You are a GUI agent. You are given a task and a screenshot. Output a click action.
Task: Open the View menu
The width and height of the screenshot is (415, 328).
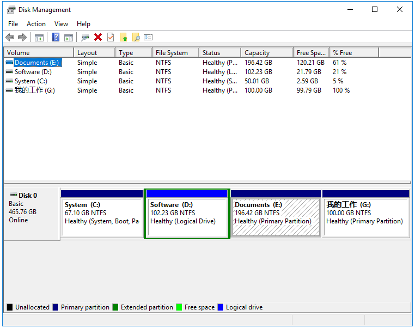(x=61, y=24)
